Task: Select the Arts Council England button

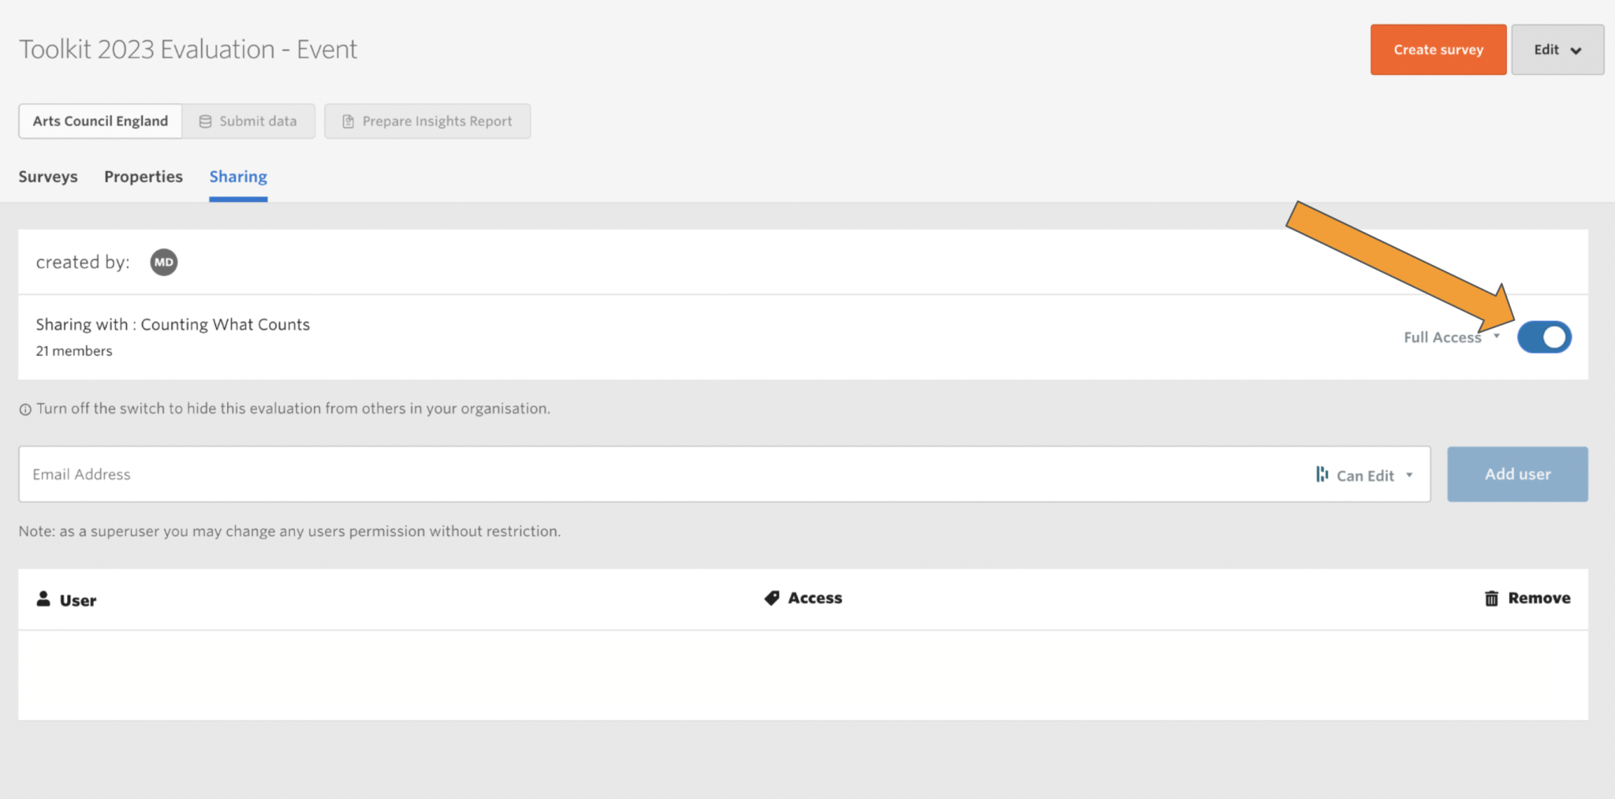Action: [x=100, y=121]
